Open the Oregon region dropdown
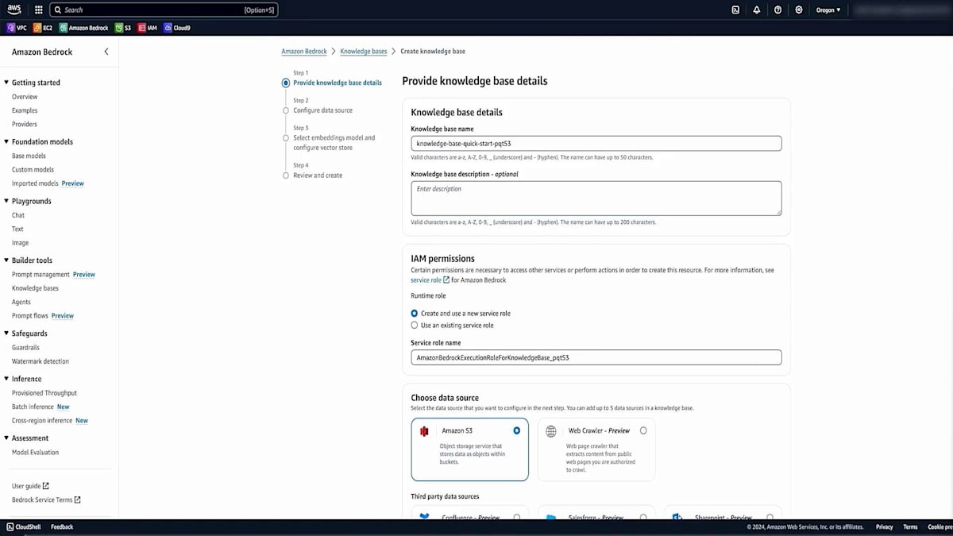Screen dimensions: 953x536 tap(828, 10)
